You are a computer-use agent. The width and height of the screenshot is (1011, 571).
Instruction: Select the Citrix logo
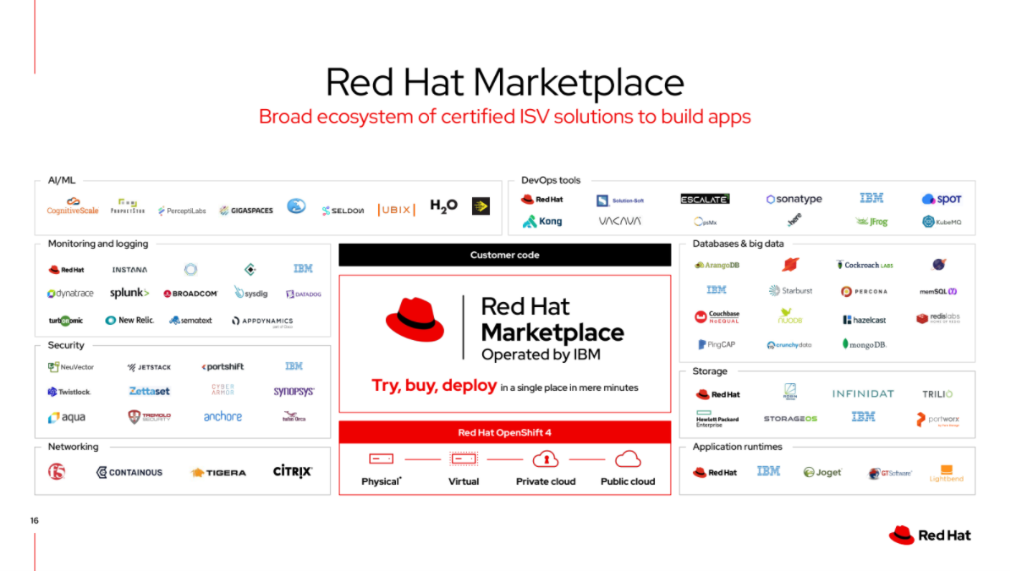coord(293,471)
